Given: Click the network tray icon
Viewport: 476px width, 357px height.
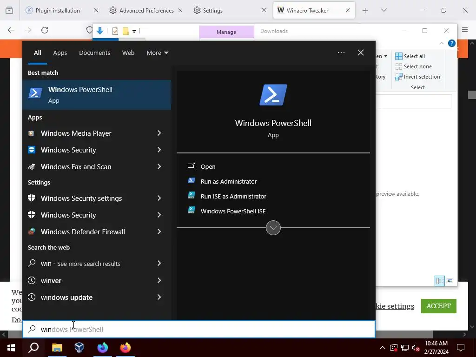Looking at the screenshot, I should tap(405, 348).
